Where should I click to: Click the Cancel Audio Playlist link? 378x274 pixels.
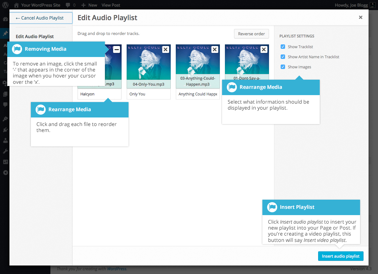tap(41, 18)
